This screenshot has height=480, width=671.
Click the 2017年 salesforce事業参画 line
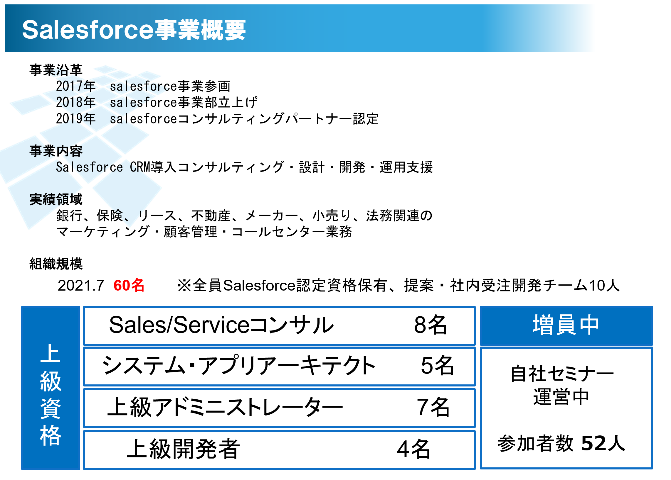coord(143,86)
